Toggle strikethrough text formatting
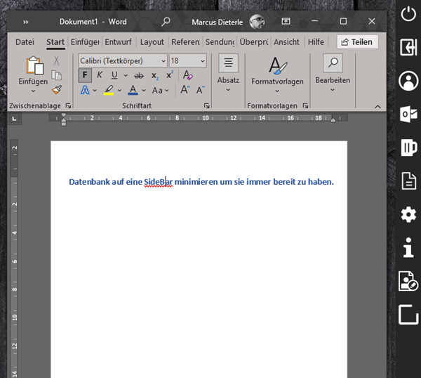This screenshot has width=421, height=378. coord(138,75)
